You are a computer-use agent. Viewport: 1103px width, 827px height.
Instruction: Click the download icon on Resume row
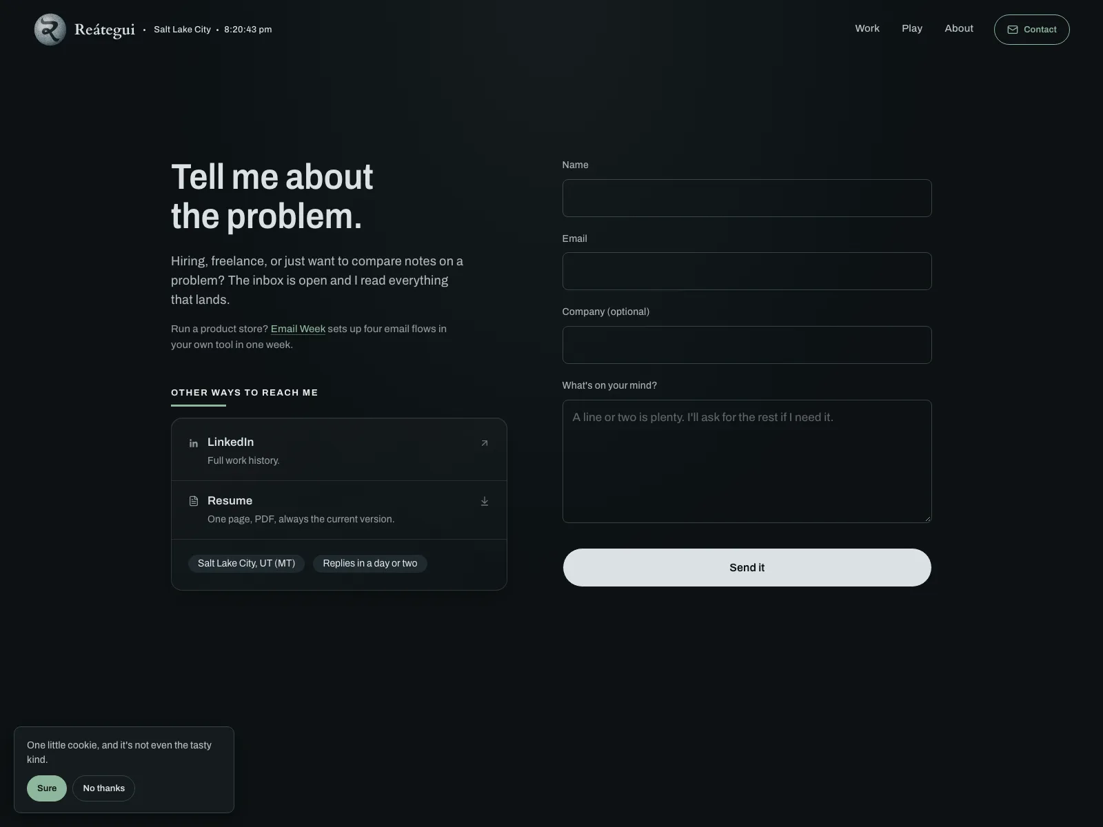tap(485, 501)
